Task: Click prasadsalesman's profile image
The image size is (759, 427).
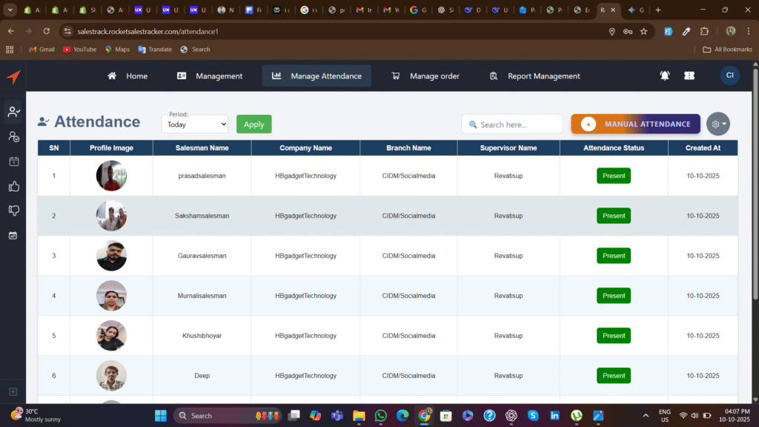Action: tap(111, 176)
